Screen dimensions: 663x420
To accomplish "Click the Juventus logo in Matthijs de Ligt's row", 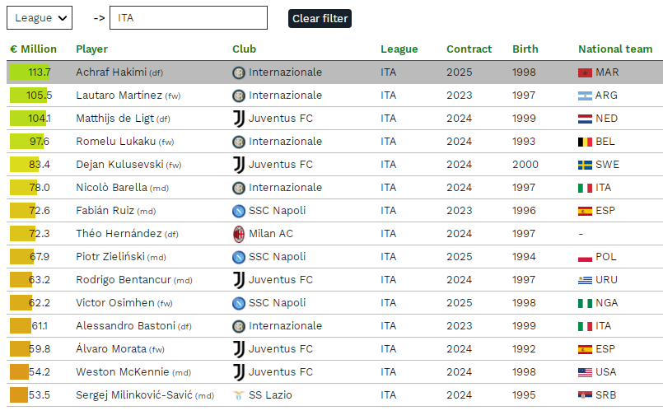I will pyautogui.click(x=239, y=119).
